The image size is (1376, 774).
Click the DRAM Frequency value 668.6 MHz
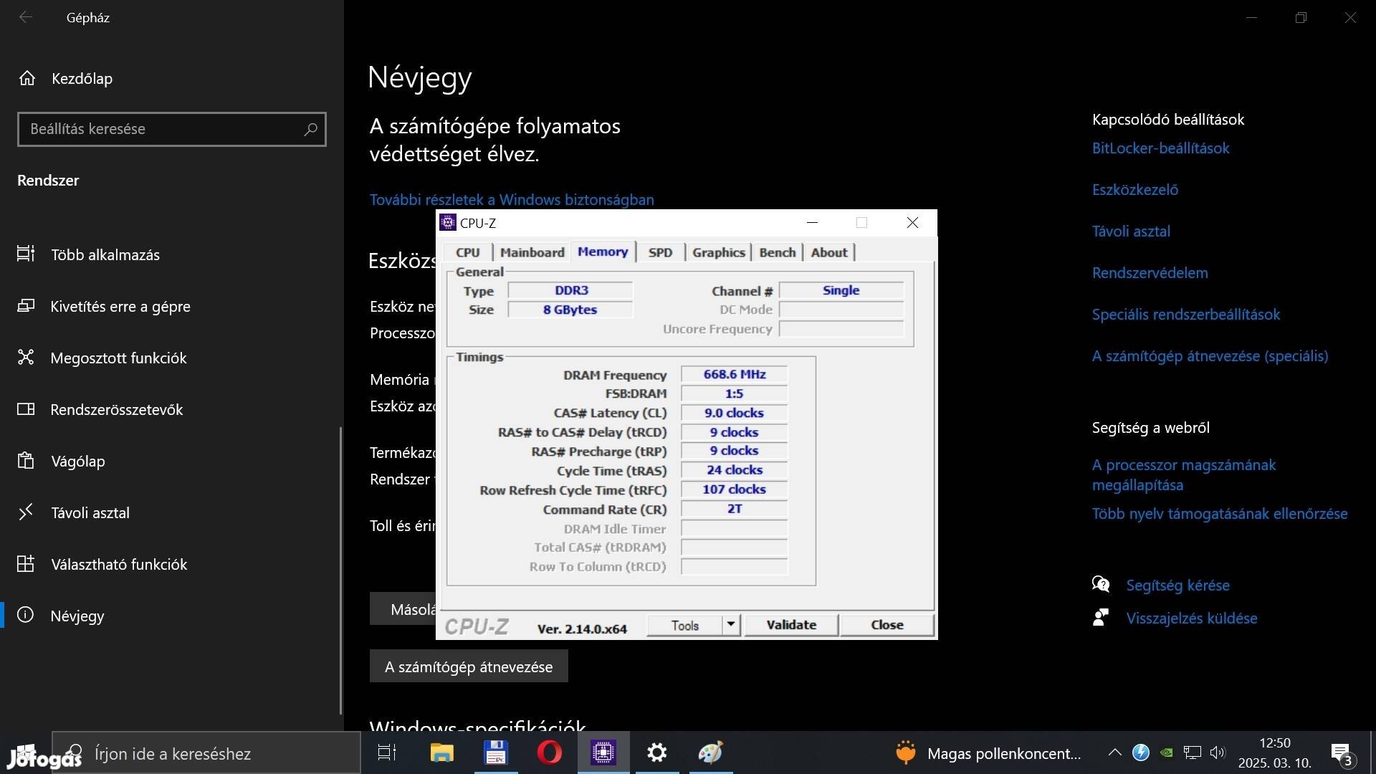734,374
